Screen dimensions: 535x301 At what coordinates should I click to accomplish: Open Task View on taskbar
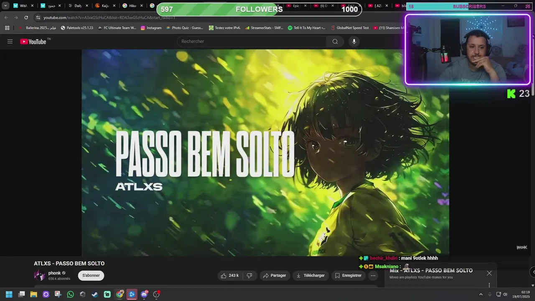tap(22, 294)
